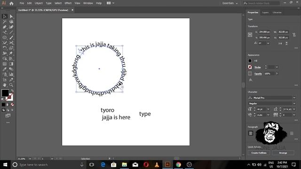Select the Column Graph tool
The image size is (301, 169).
click(x=11, y=74)
